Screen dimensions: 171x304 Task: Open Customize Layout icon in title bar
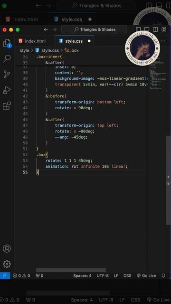[164, 29]
